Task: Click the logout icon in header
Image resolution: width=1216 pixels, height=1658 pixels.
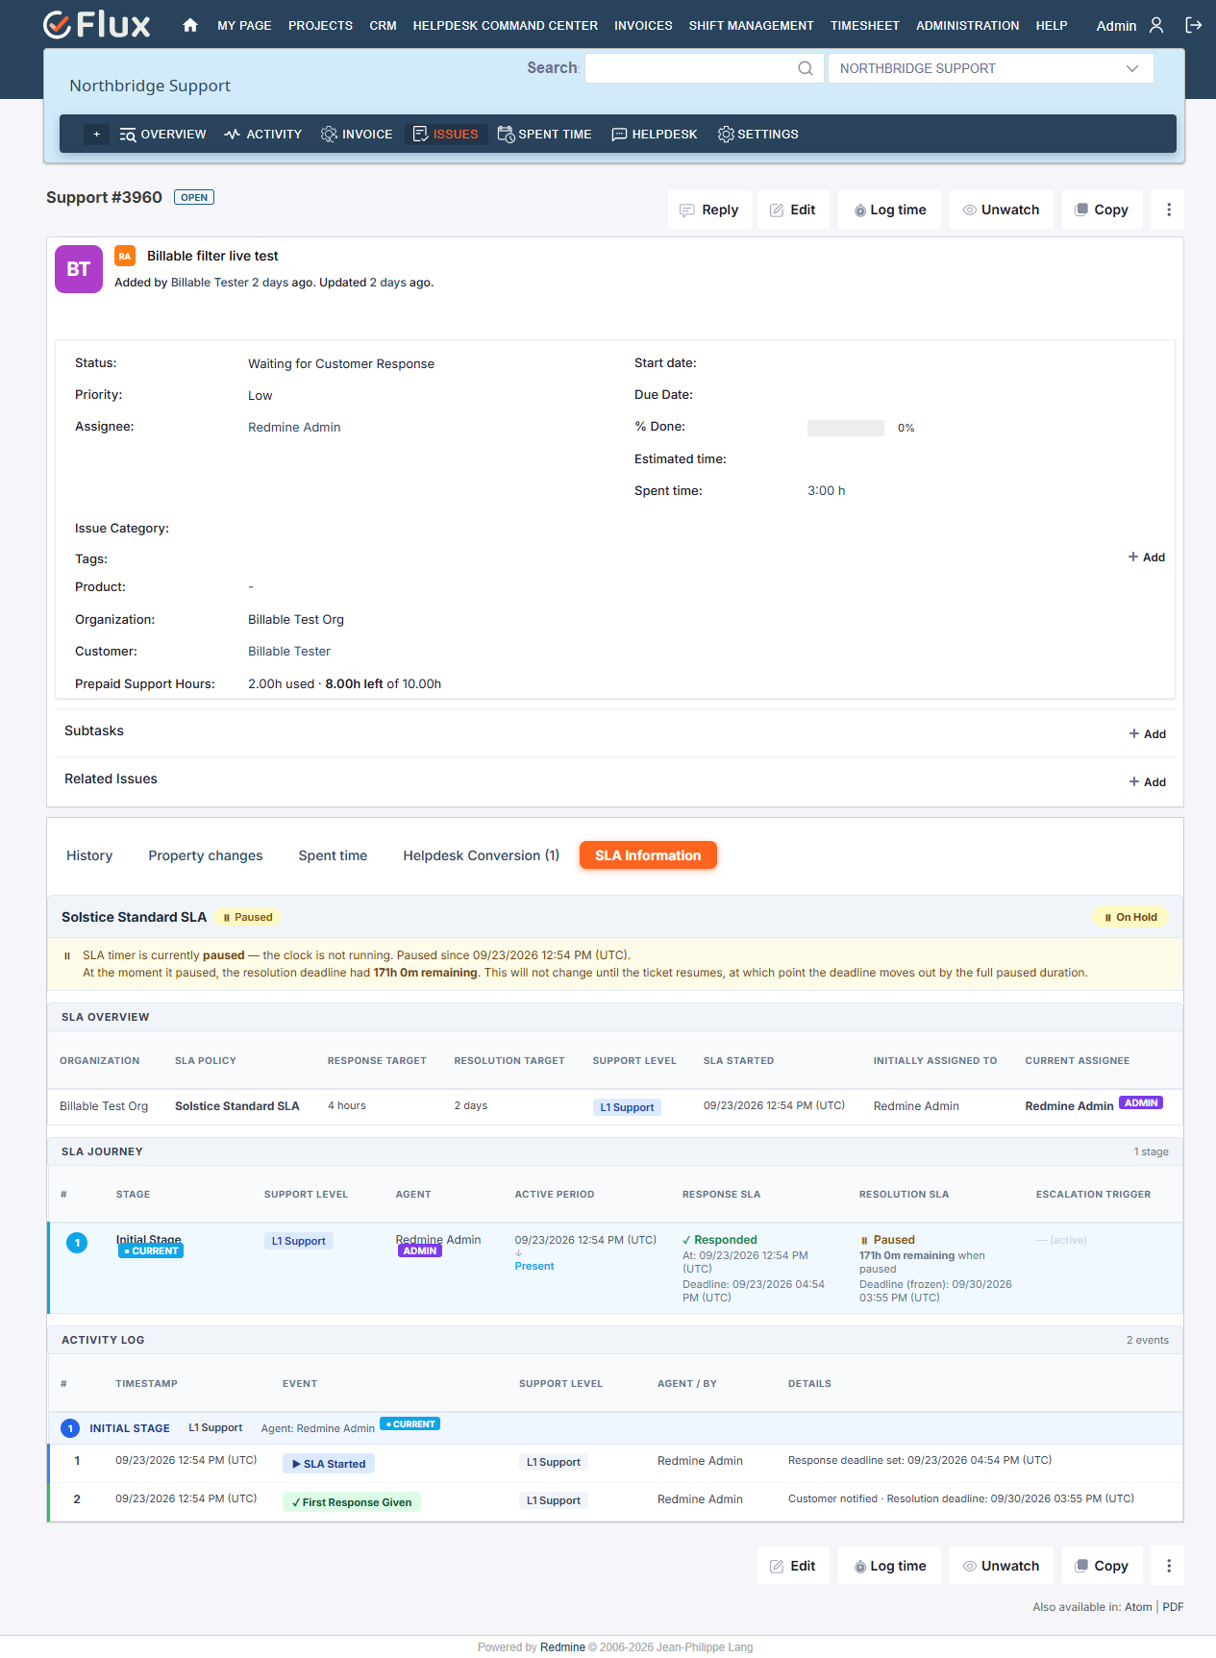Action: click(x=1193, y=26)
